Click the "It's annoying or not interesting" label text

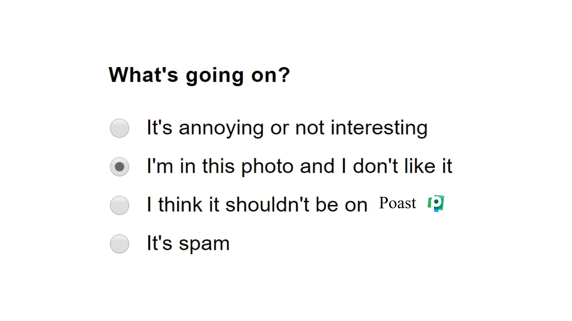[x=287, y=128]
